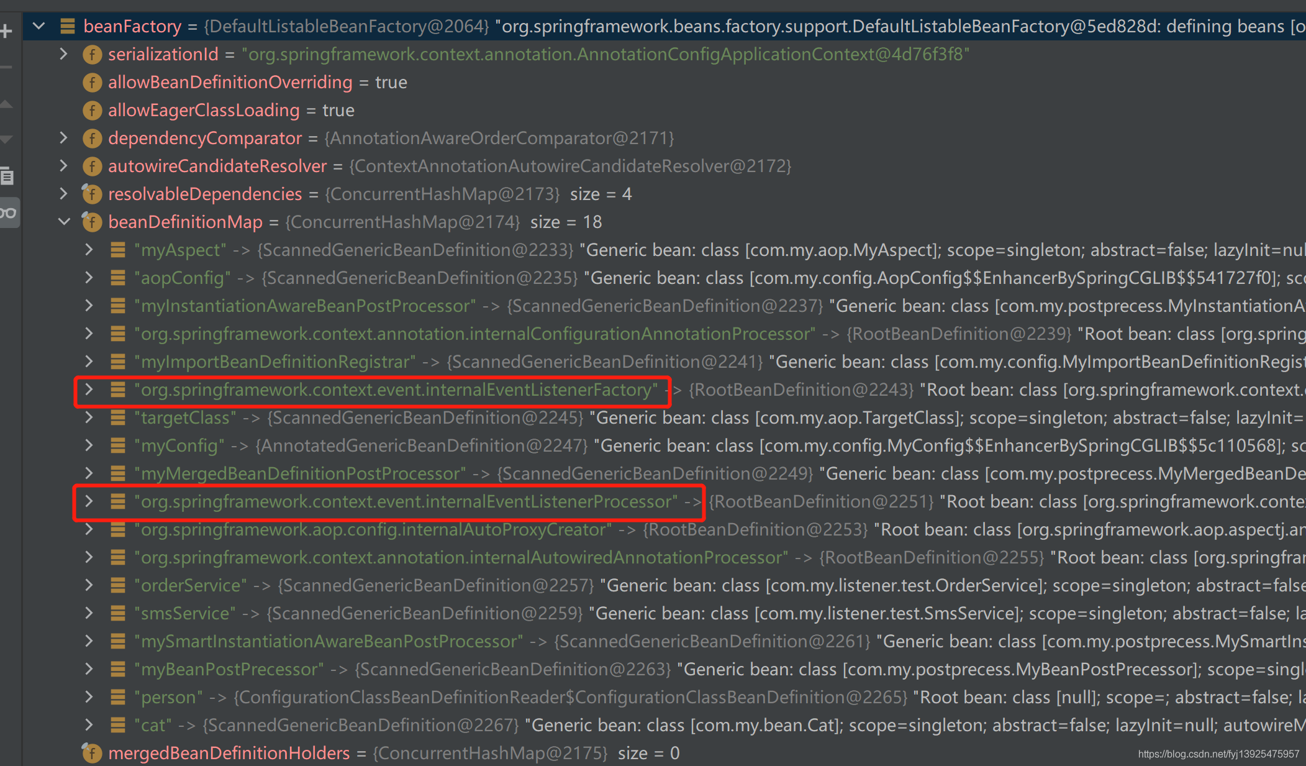Expand the internalEventListenerProcessor entry
This screenshot has width=1306, height=766.
[x=89, y=501]
